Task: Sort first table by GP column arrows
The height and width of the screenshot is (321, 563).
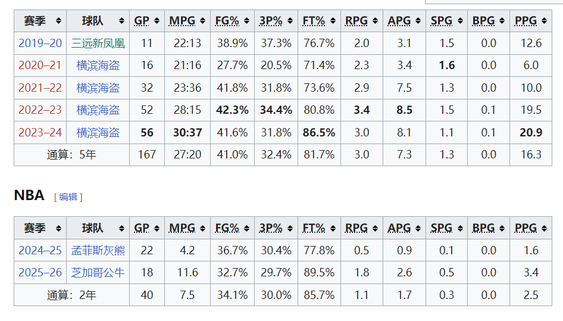Action: 157,21
